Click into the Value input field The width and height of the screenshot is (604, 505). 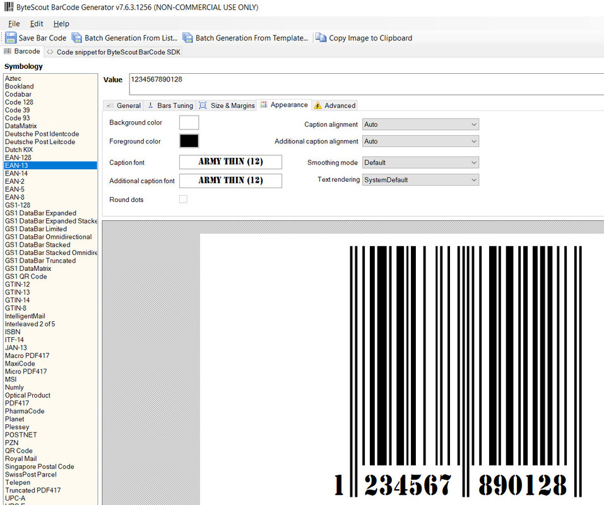coord(366,84)
